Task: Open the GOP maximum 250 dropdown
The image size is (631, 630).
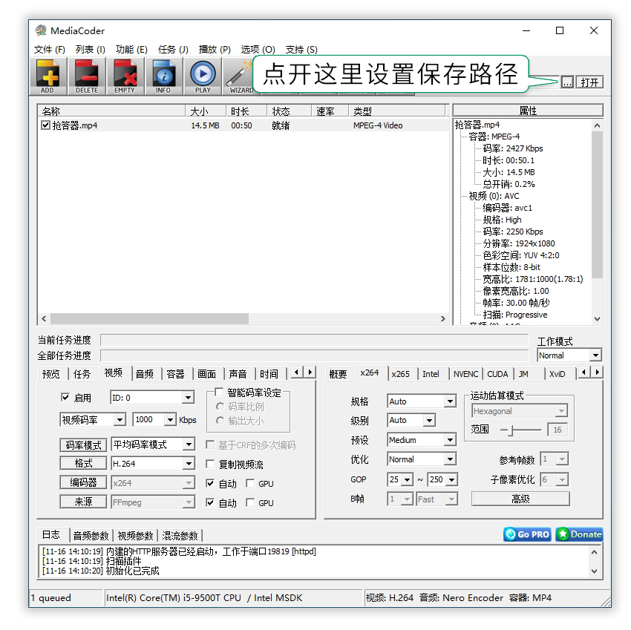Action: click(442, 479)
